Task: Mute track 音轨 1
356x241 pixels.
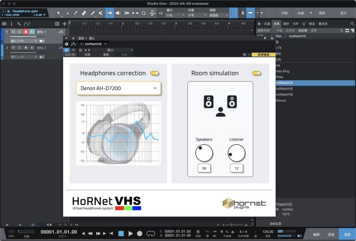Action: coord(13,32)
